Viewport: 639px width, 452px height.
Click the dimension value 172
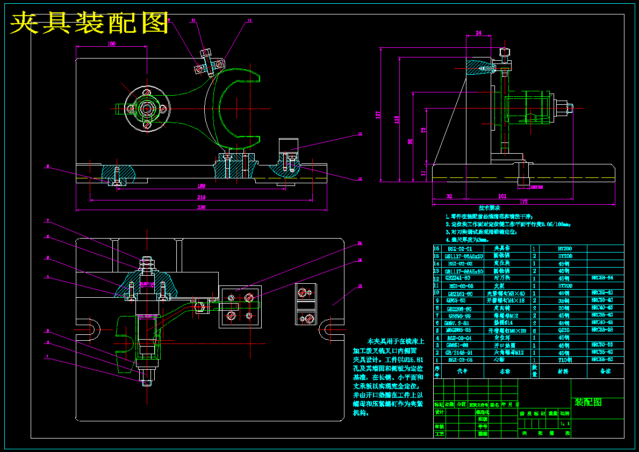coord(523,202)
